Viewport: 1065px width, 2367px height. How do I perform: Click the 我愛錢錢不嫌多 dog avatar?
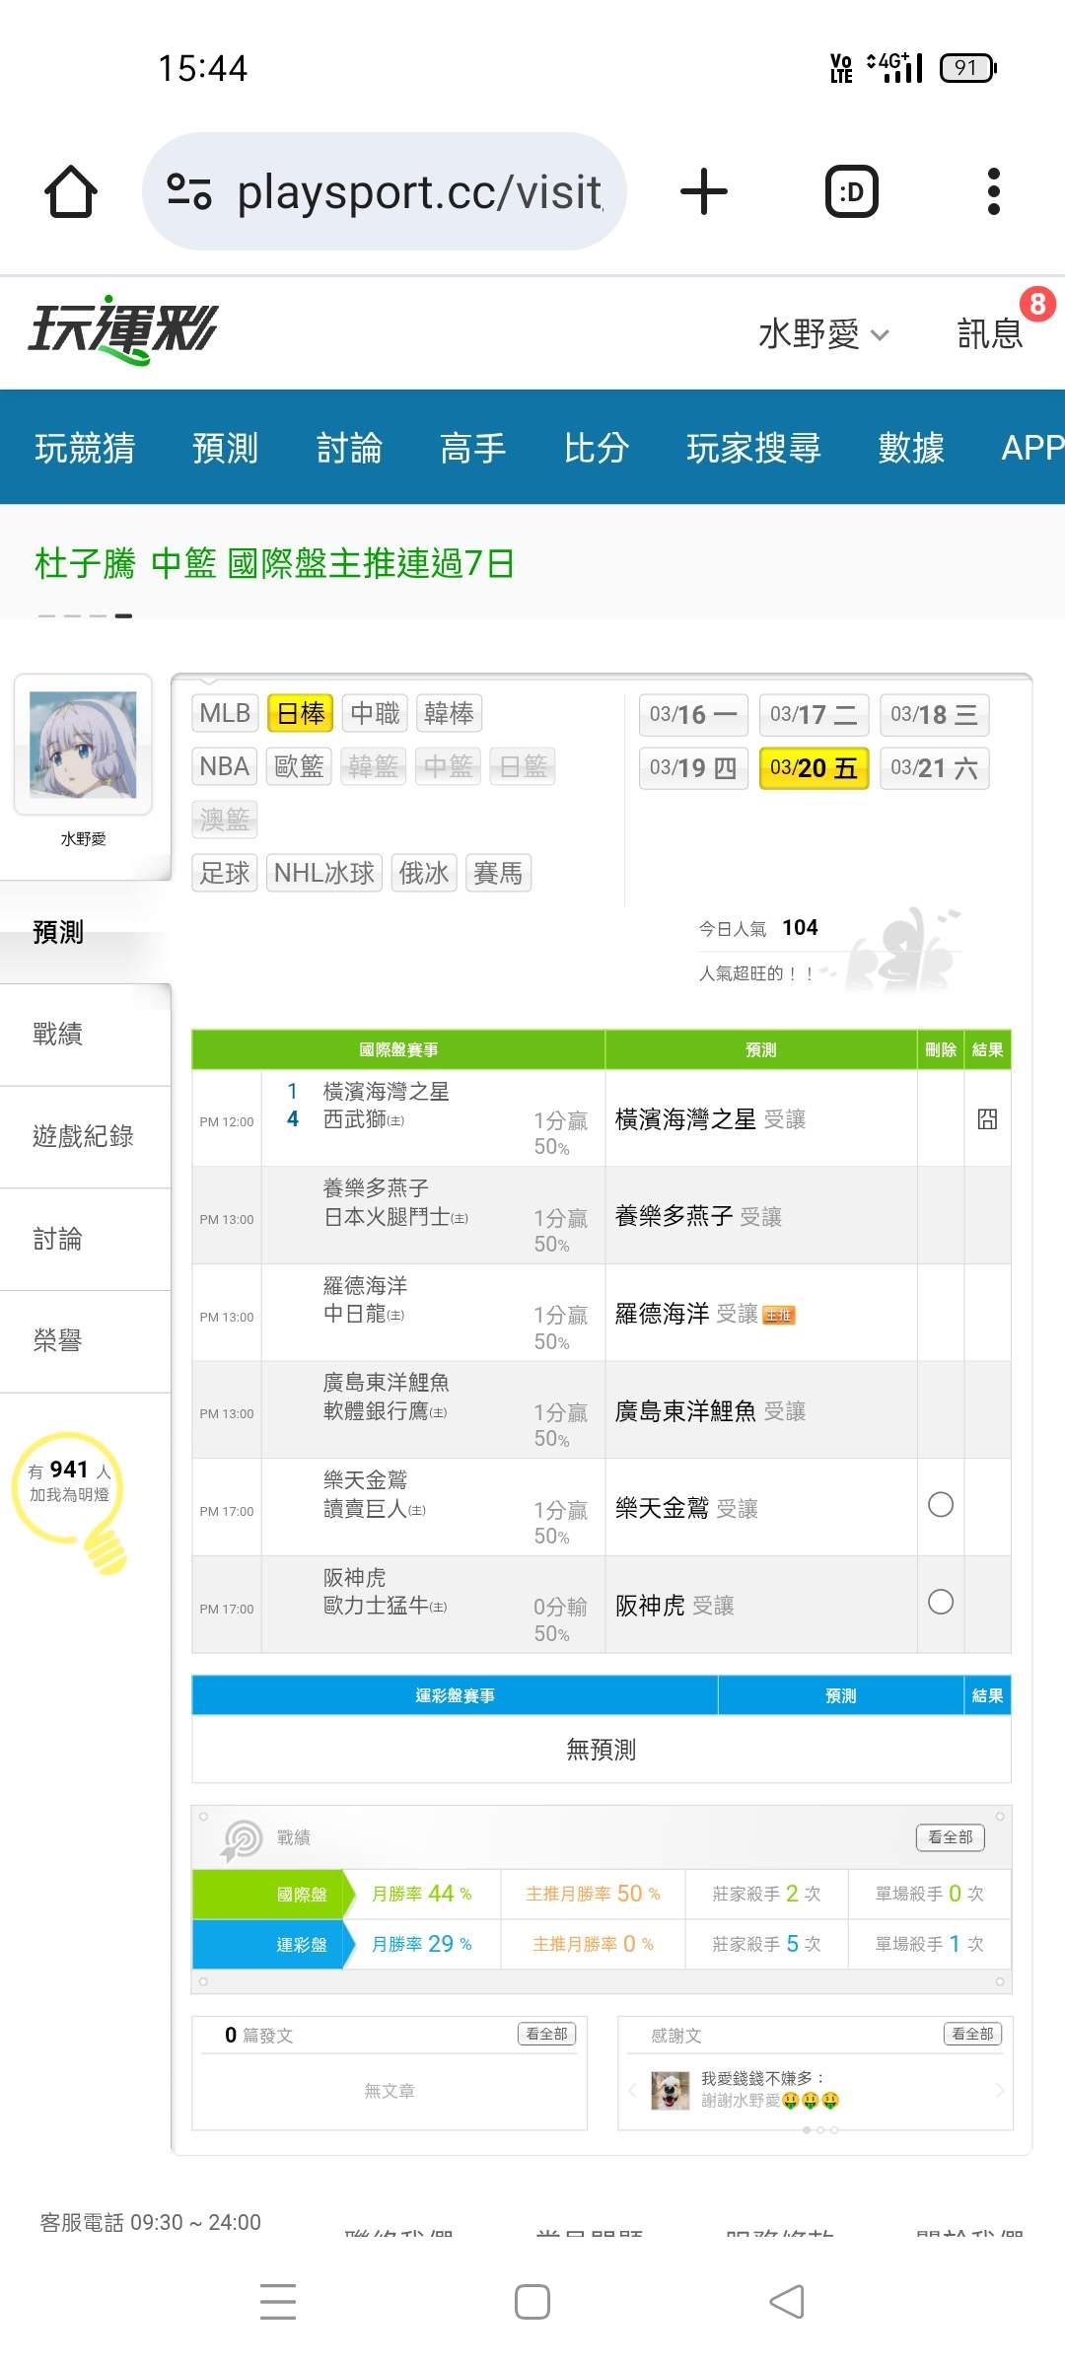tap(671, 2090)
